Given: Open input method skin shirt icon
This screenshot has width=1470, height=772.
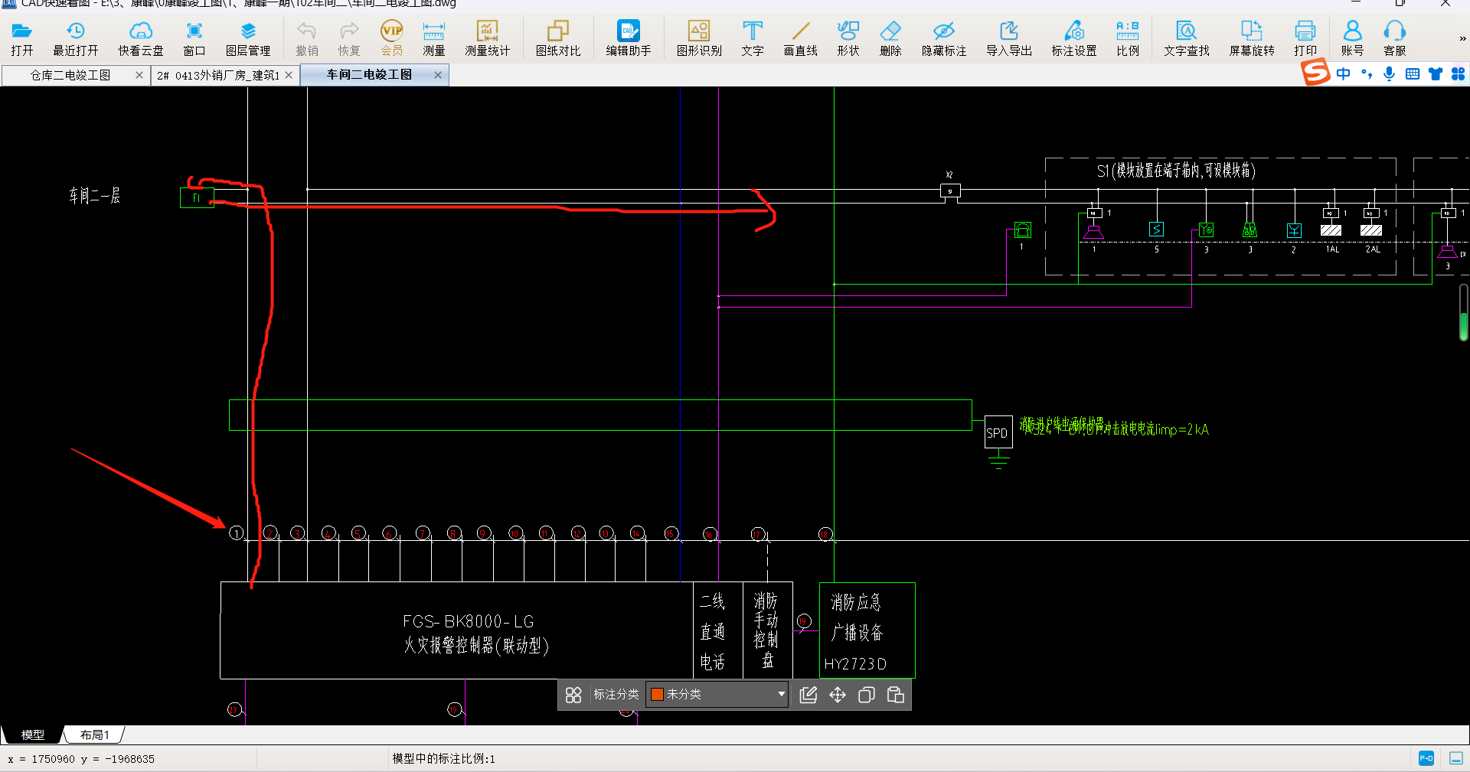Looking at the screenshot, I should [x=1436, y=73].
